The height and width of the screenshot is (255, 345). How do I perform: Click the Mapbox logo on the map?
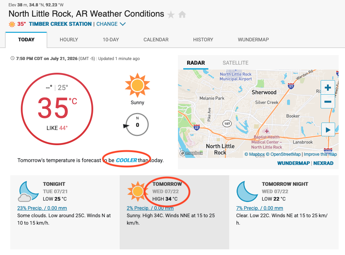(191, 153)
